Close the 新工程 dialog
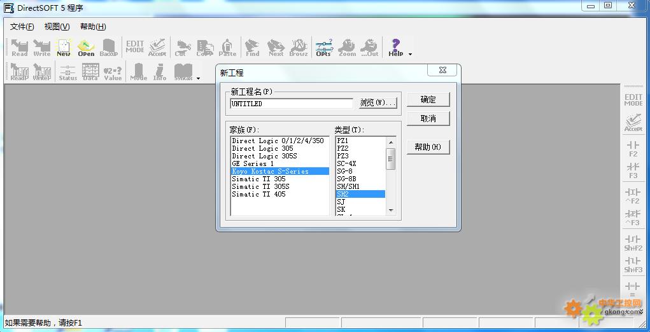Screen dimensions: 650x332 click(x=442, y=71)
